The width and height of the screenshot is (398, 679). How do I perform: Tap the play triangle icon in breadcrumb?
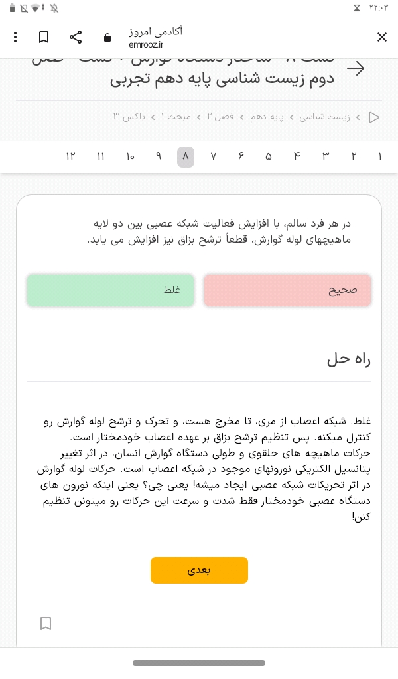pos(374,117)
